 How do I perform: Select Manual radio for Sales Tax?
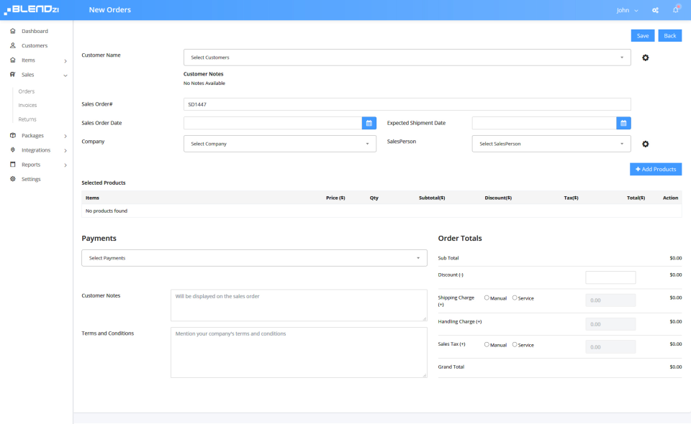[x=487, y=344]
